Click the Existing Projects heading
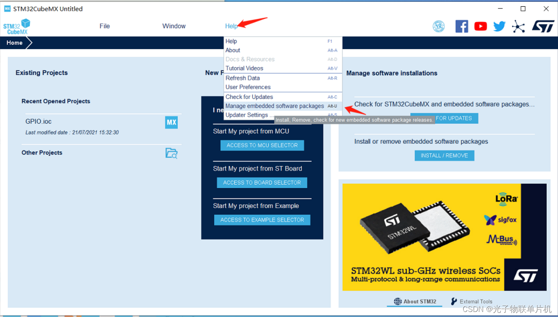The width and height of the screenshot is (558, 317). pos(42,73)
